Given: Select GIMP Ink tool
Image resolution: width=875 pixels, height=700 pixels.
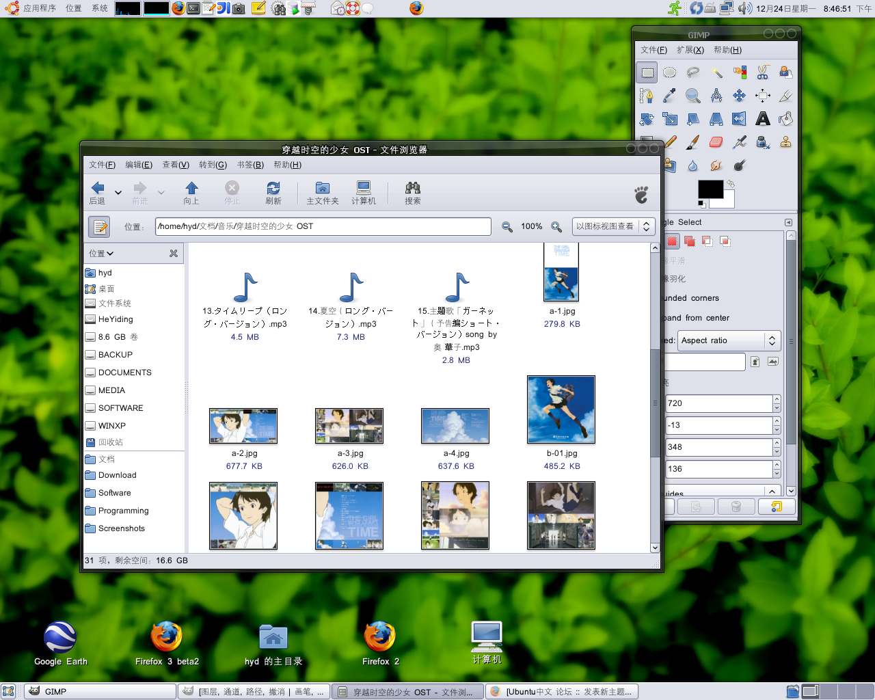Looking at the screenshot, I should pyautogui.click(x=763, y=142).
